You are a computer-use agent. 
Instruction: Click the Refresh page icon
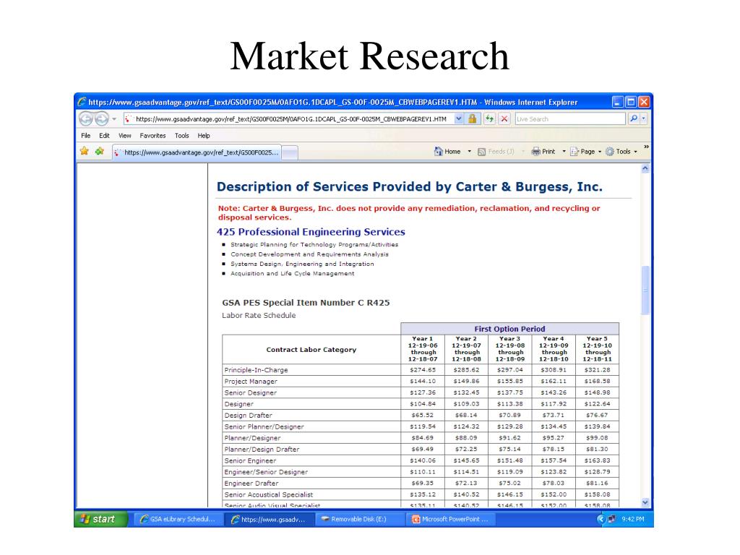click(489, 119)
